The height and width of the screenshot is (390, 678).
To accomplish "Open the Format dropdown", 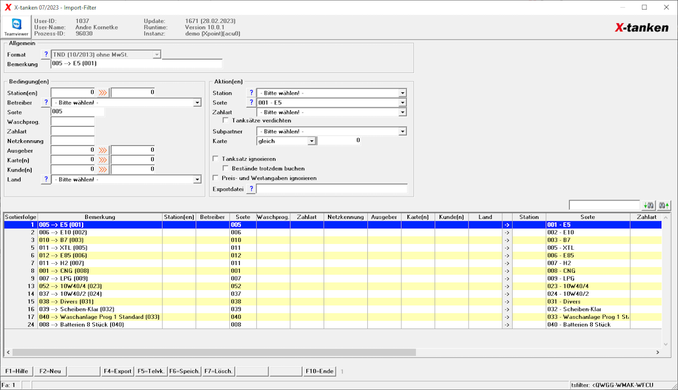I will [156, 55].
